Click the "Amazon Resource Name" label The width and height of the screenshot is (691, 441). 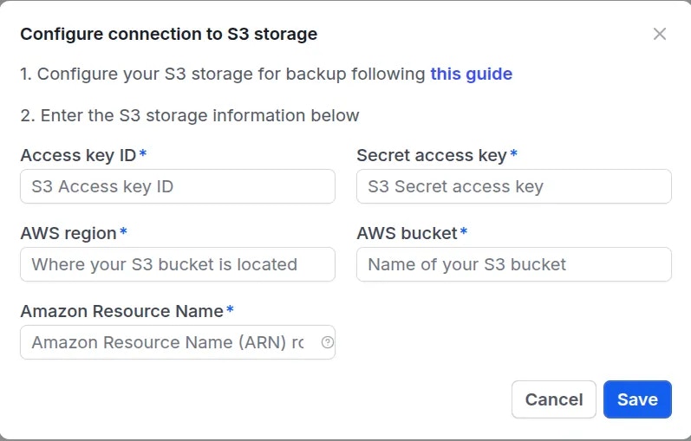121,311
